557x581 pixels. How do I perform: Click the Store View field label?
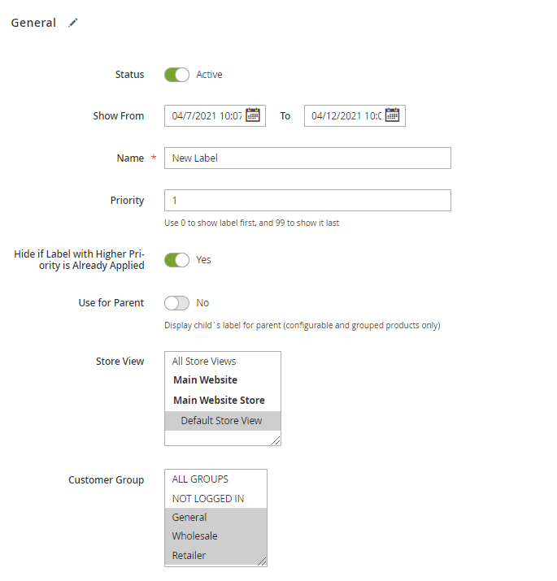pos(120,362)
